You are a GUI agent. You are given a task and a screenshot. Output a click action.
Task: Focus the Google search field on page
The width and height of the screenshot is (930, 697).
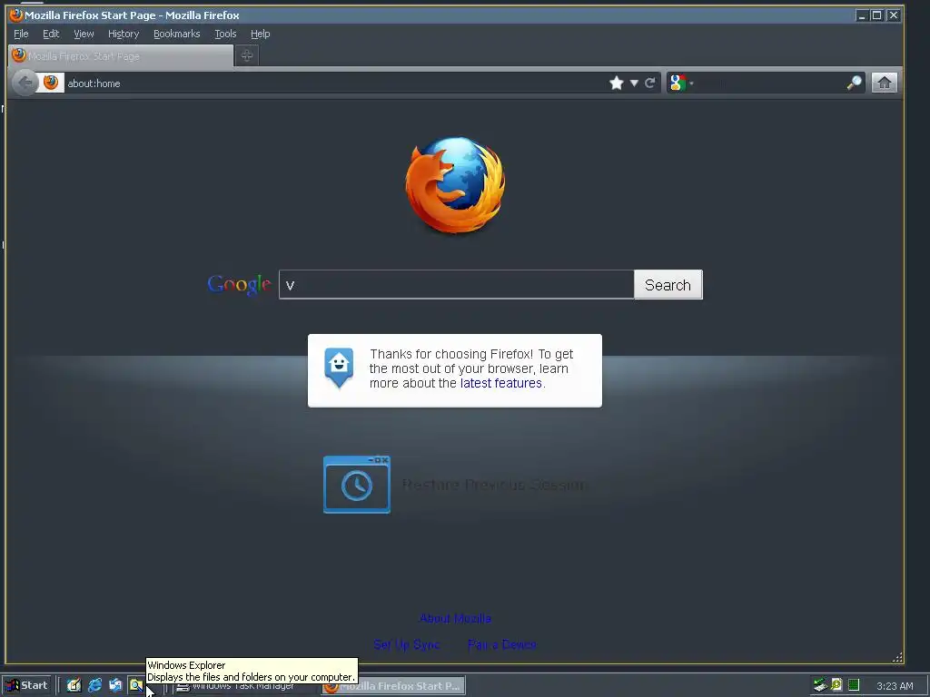click(456, 284)
